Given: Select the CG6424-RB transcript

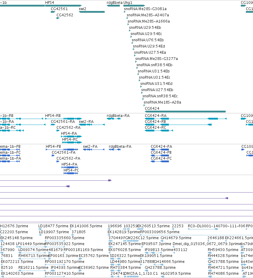Looking at the screenshot, I should point(178,125).
